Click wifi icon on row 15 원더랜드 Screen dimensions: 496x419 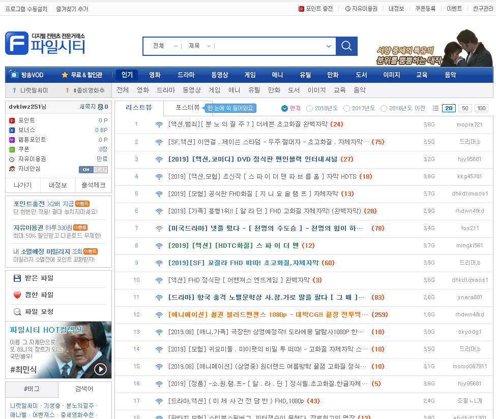pyautogui.click(x=159, y=367)
